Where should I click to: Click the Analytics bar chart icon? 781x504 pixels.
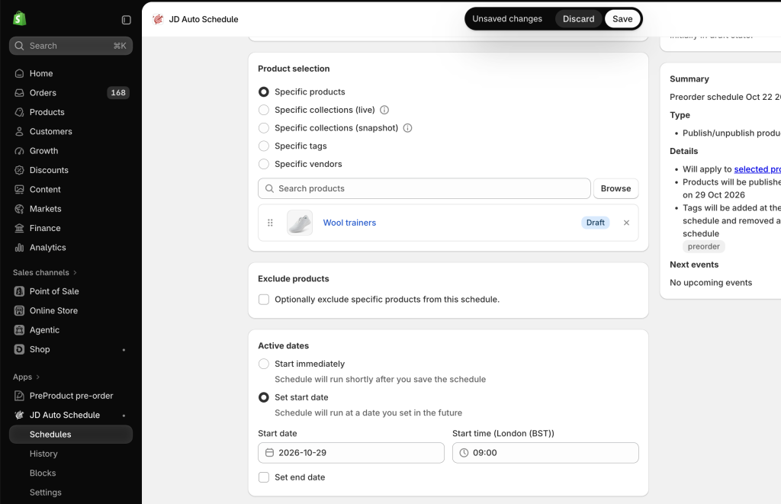tap(19, 248)
